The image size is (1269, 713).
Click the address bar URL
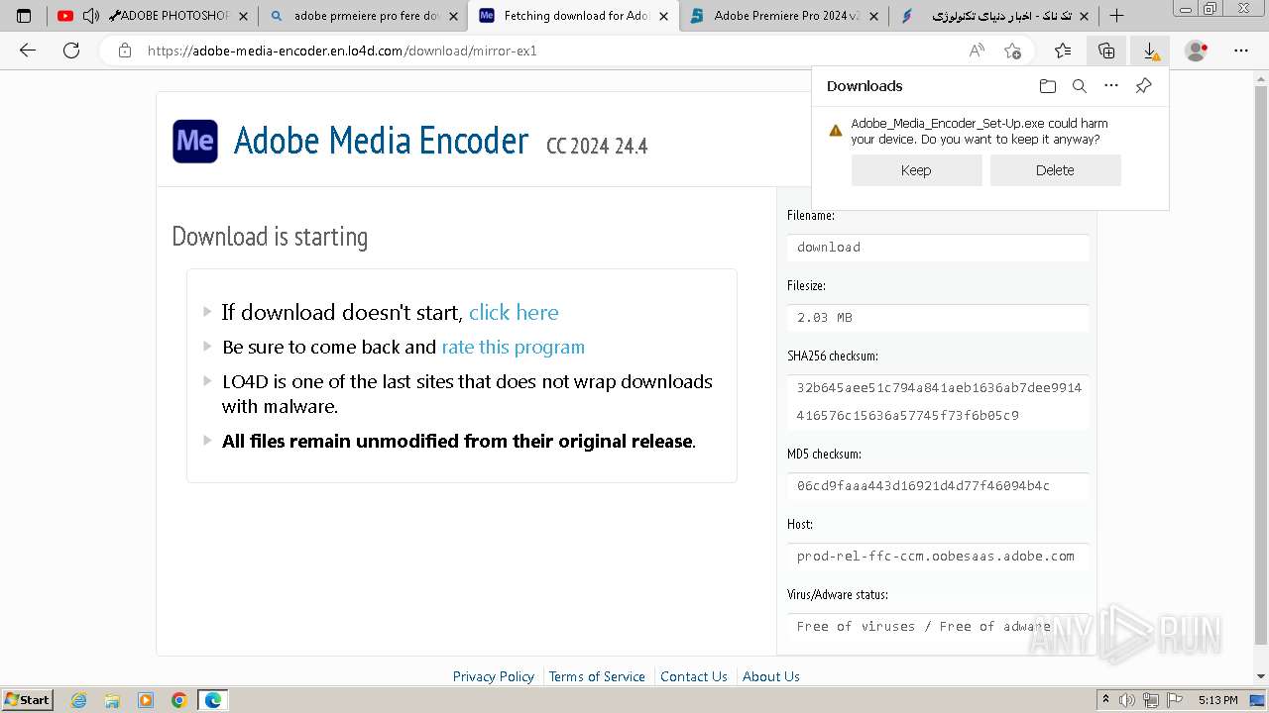(342, 51)
